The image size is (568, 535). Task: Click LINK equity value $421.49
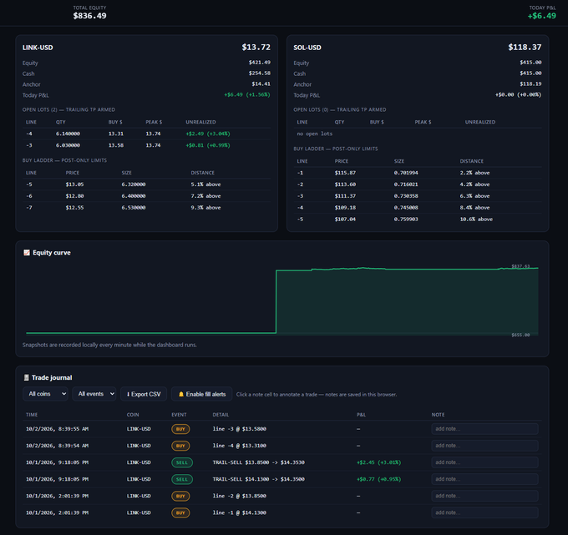pyautogui.click(x=260, y=63)
